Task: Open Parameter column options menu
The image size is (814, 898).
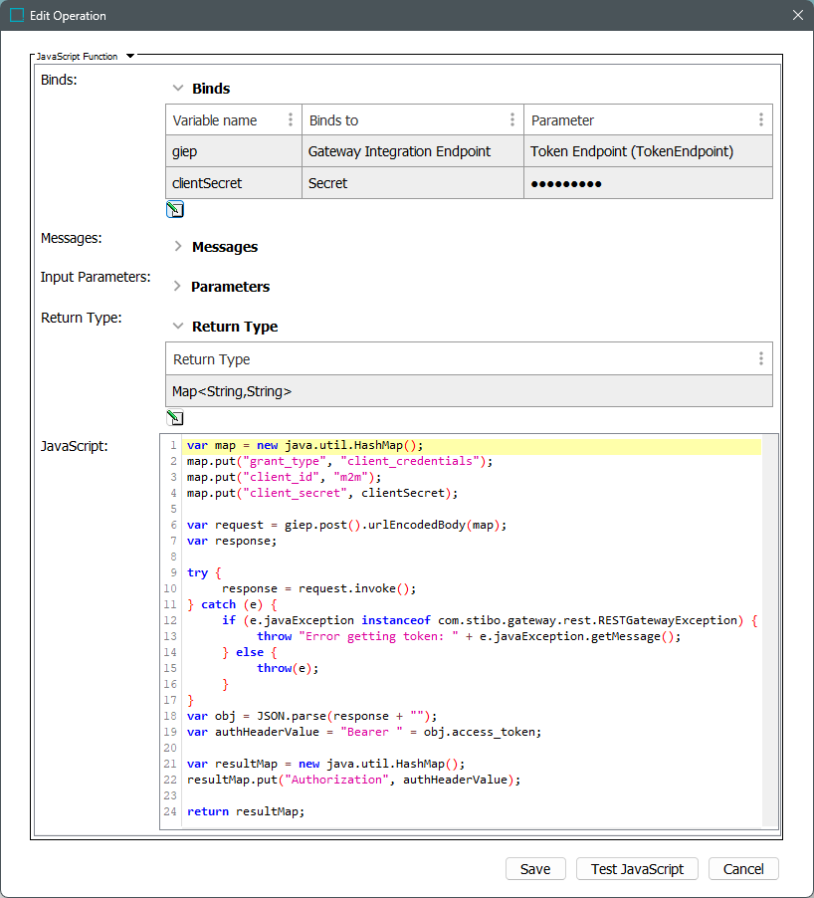Action: click(760, 120)
